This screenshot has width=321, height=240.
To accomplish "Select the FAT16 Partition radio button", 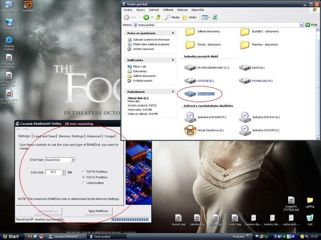I will (x=83, y=172).
